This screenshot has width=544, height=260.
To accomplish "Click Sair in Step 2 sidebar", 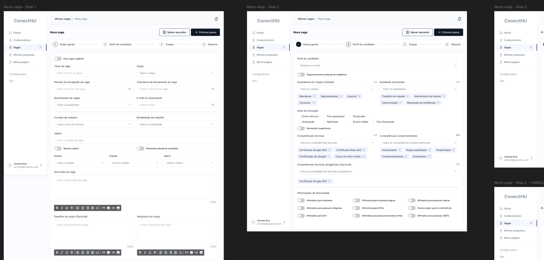I will click(255, 81).
